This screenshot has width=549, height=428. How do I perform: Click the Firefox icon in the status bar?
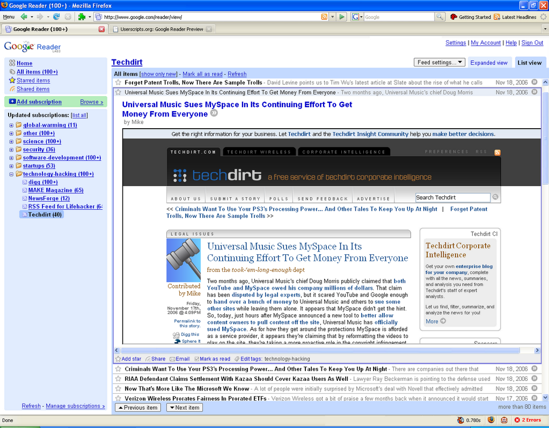pos(491,420)
